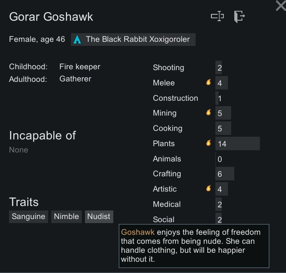Click the banish pawn door icon
The image size is (286, 273).
click(x=239, y=17)
